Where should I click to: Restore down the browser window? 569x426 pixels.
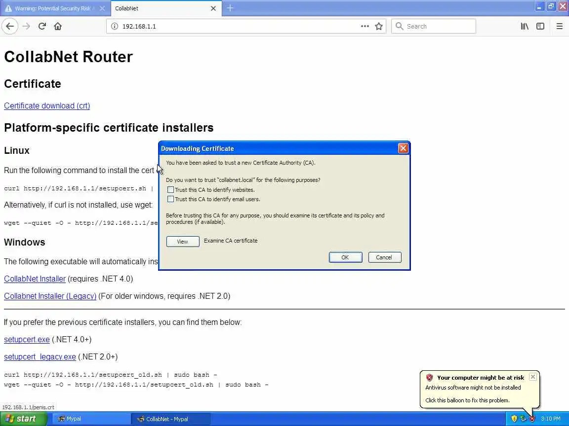coord(551,6)
